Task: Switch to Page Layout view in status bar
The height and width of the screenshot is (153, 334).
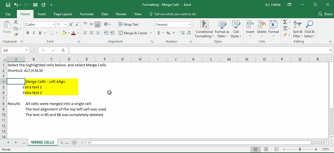Action: (x=266, y=149)
